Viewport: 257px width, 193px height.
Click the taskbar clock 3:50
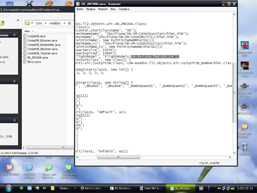tap(245, 188)
